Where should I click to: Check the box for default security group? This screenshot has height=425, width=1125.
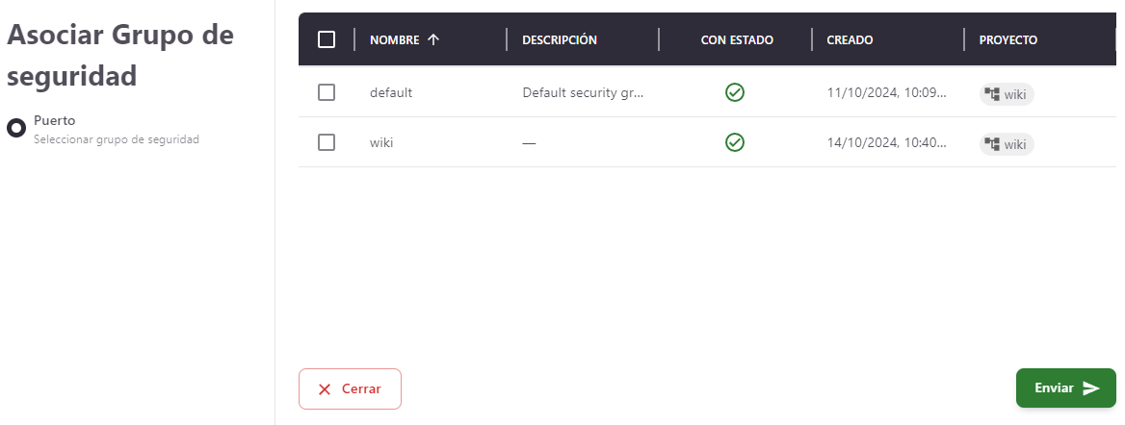(x=327, y=93)
